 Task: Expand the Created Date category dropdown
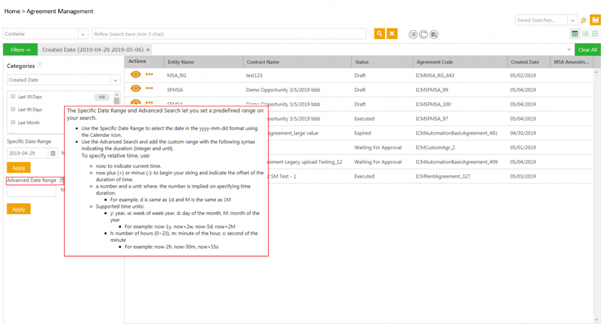pos(115,80)
